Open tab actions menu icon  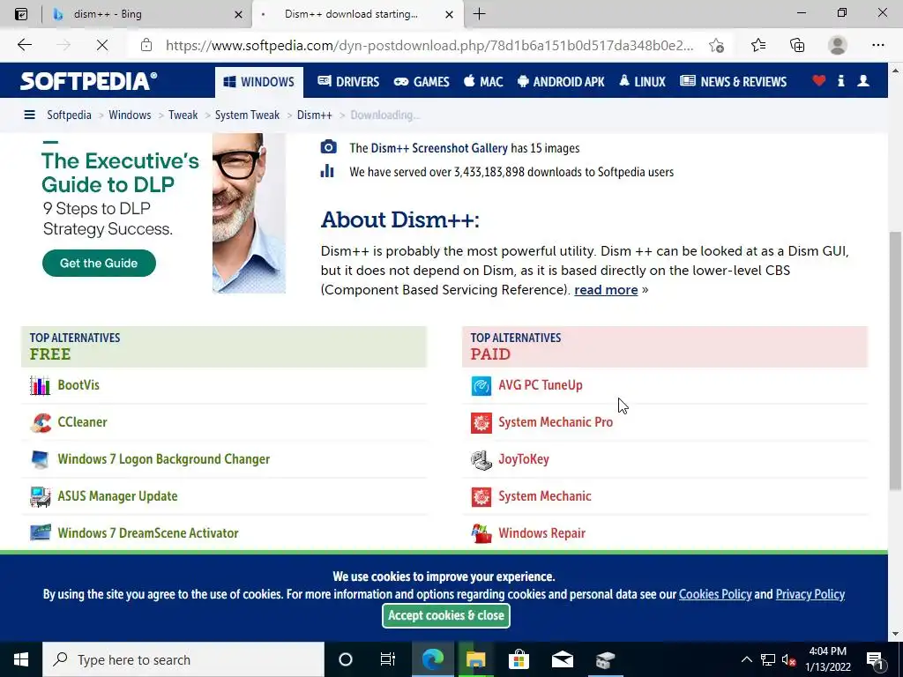point(21,14)
